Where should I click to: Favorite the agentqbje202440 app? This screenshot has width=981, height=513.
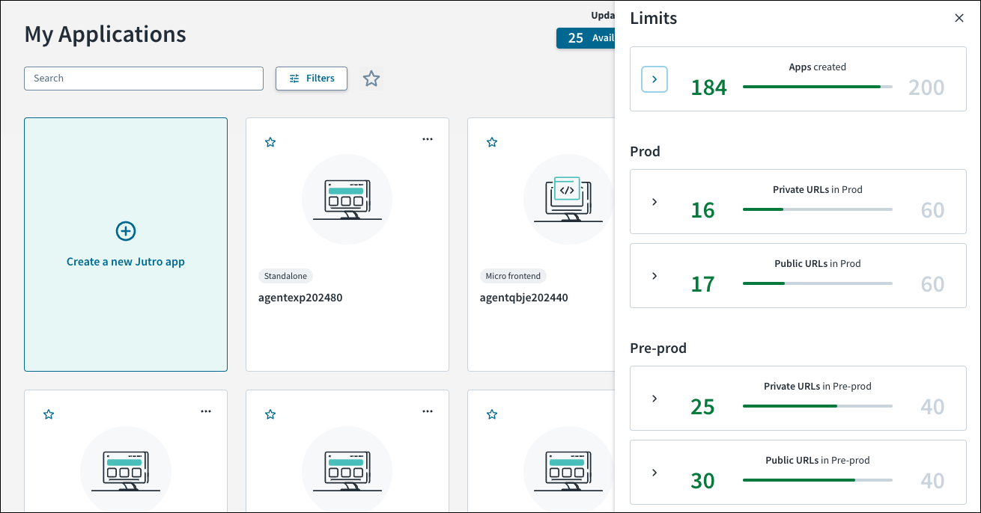point(492,142)
